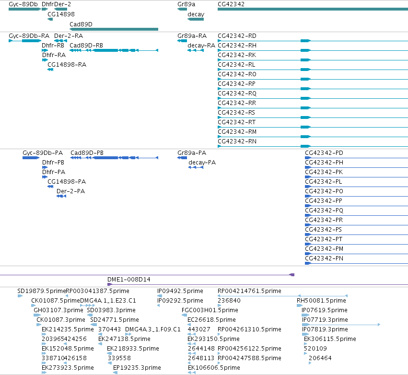This screenshot has height=375, width=408.
Task: Select the CG14898-PA protein label
Action: click(67, 181)
